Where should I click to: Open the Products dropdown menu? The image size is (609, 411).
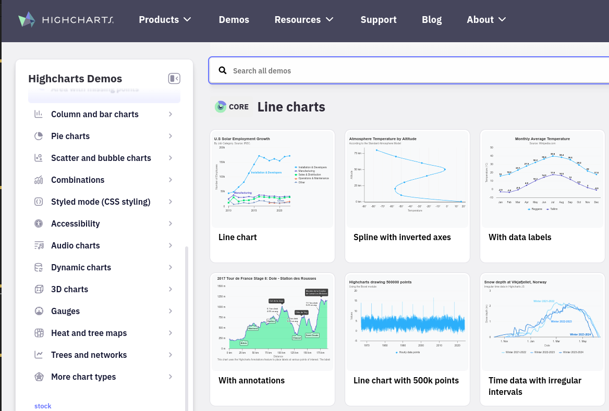[x=165, y=20]
